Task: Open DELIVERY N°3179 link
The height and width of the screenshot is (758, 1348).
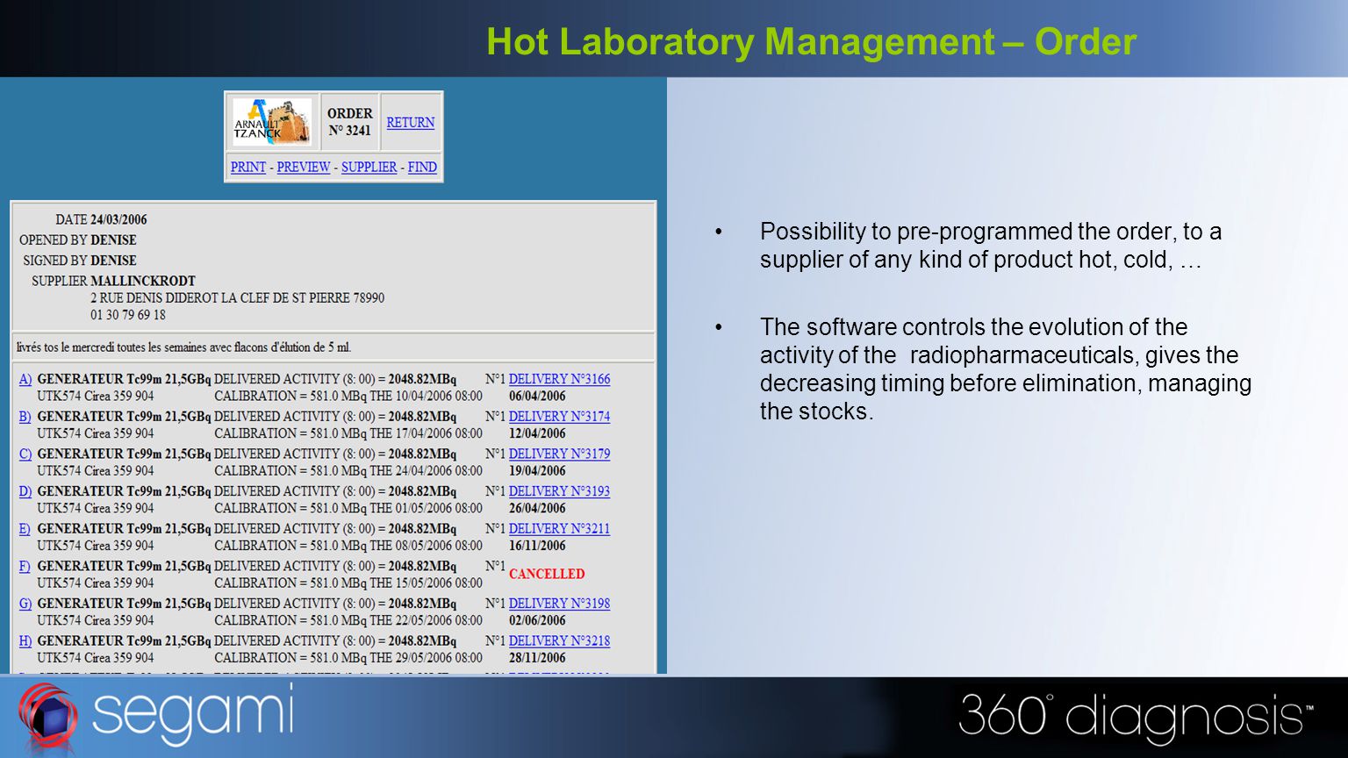Action: click(x=559, y=454)
